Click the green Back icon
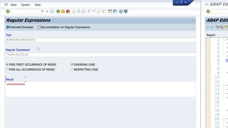 [58, 11]
